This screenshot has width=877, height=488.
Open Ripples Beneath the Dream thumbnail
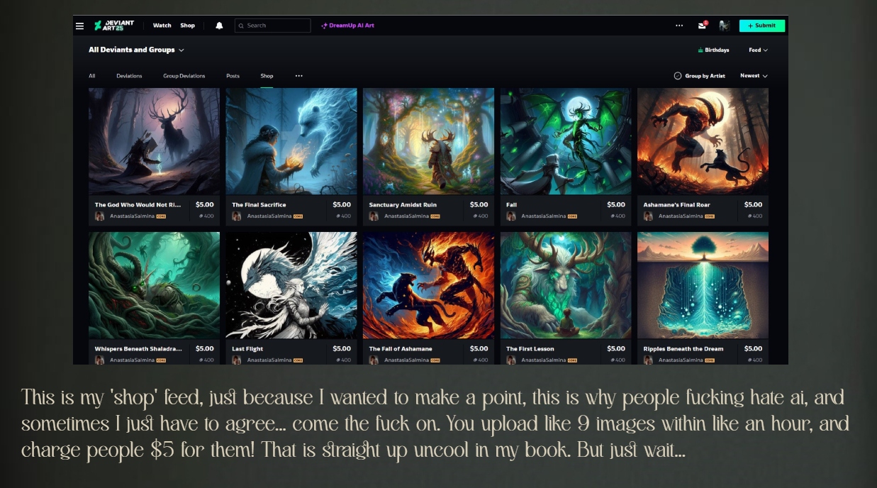point(703,285)
